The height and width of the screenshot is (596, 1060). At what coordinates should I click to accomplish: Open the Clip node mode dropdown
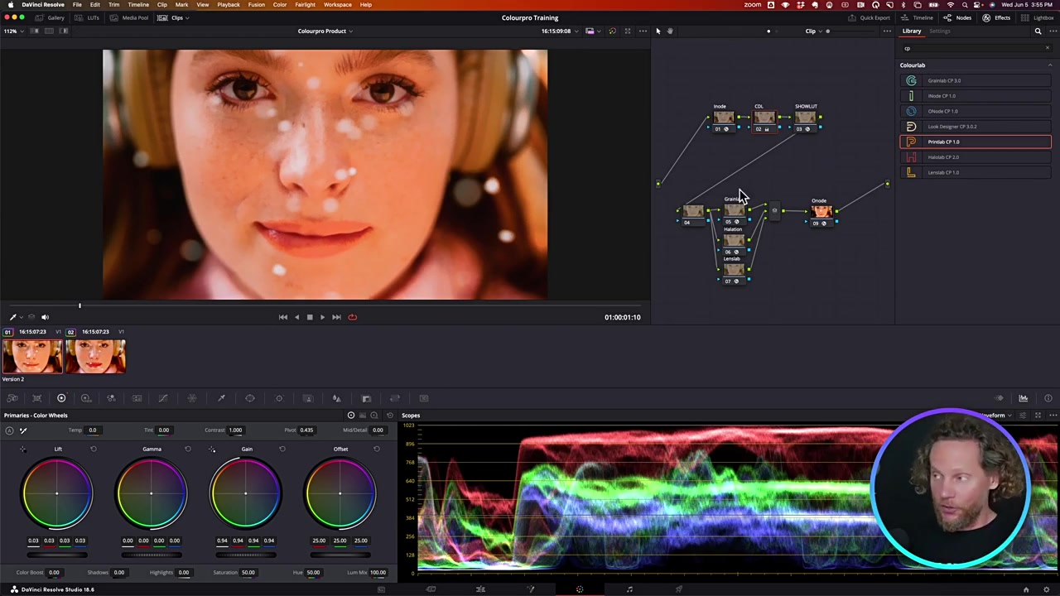click(x=813, y=31)
